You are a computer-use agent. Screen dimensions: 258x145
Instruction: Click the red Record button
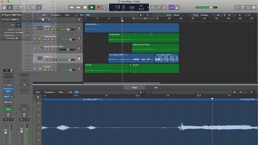coord(98,7)
